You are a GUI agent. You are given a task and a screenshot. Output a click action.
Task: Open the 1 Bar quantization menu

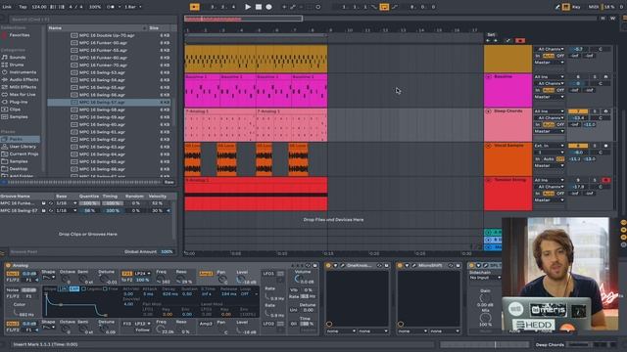click(132, 7)
